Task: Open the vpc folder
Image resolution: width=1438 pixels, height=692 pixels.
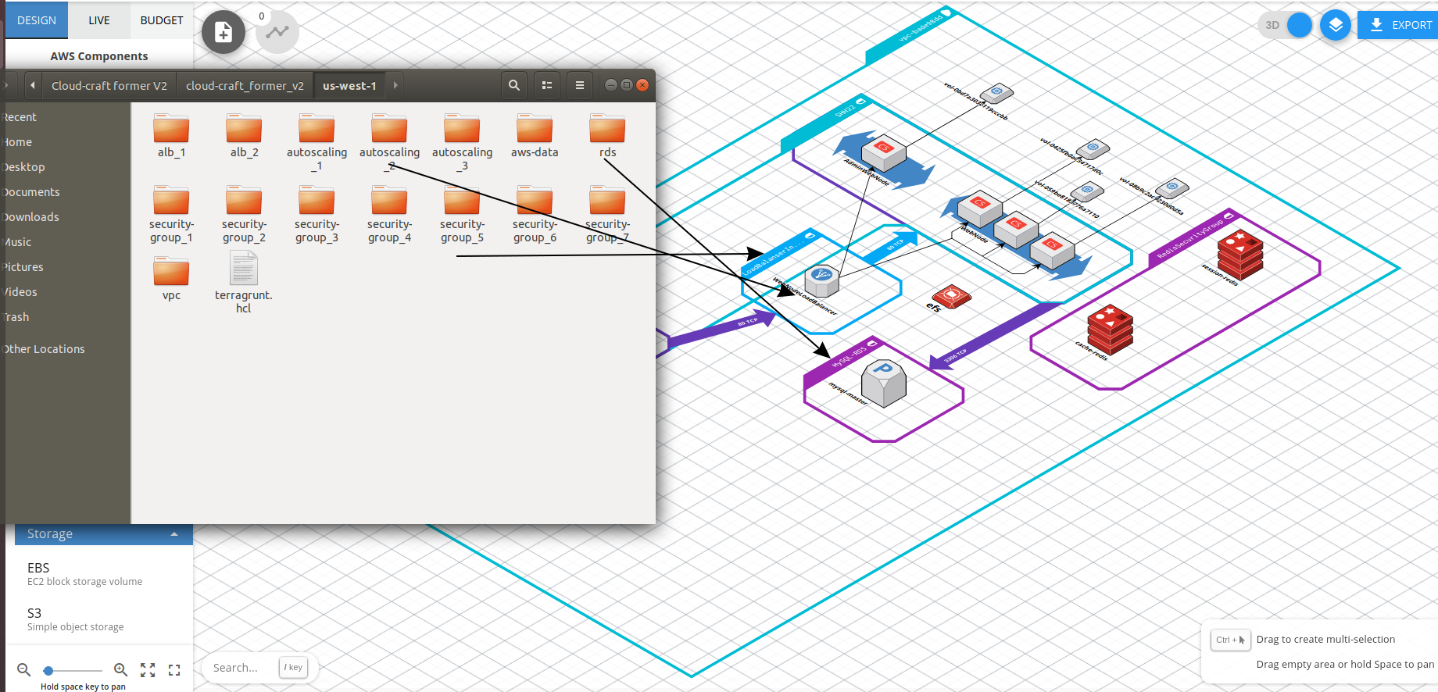Action: (171, 280)
